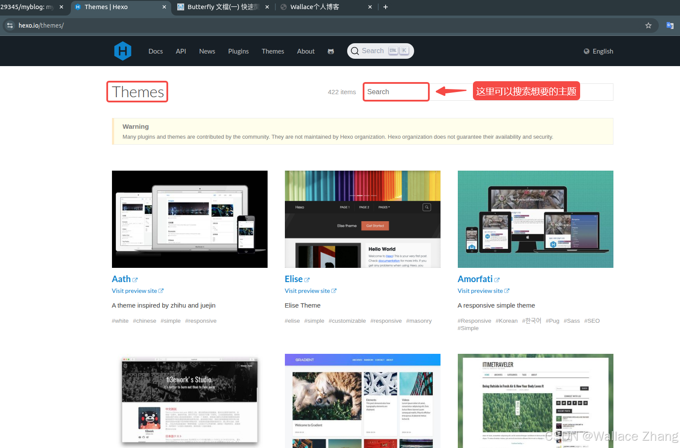Bookmark page with the star icon

pos(648,25)
